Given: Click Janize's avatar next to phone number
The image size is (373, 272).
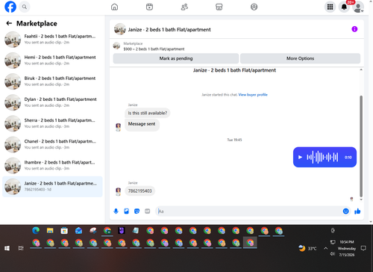Looking at the screenshot, I should [119, 191].
